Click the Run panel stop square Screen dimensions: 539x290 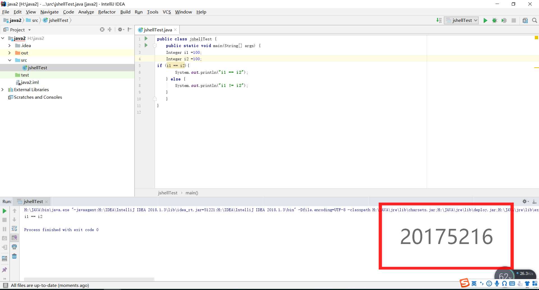pyautogui.click(x=4, y=220)
